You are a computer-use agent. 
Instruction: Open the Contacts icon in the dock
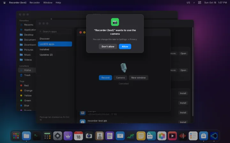99,136
